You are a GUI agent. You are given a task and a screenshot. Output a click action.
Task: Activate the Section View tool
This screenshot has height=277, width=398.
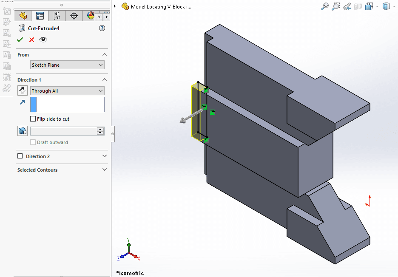pos(358,7)
